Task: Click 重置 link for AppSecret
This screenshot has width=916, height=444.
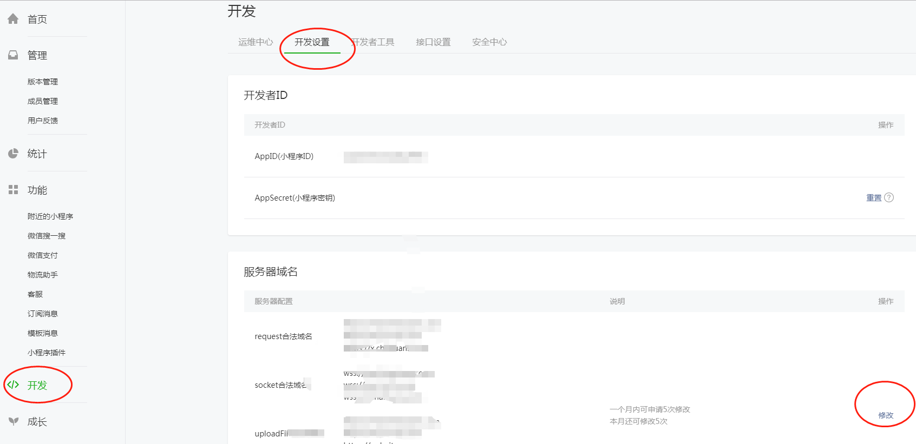Action: tap(874, 198)
